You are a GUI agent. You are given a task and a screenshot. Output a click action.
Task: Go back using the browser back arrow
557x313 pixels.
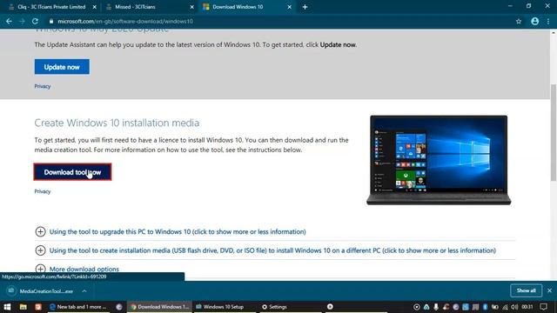click(9, 21)
